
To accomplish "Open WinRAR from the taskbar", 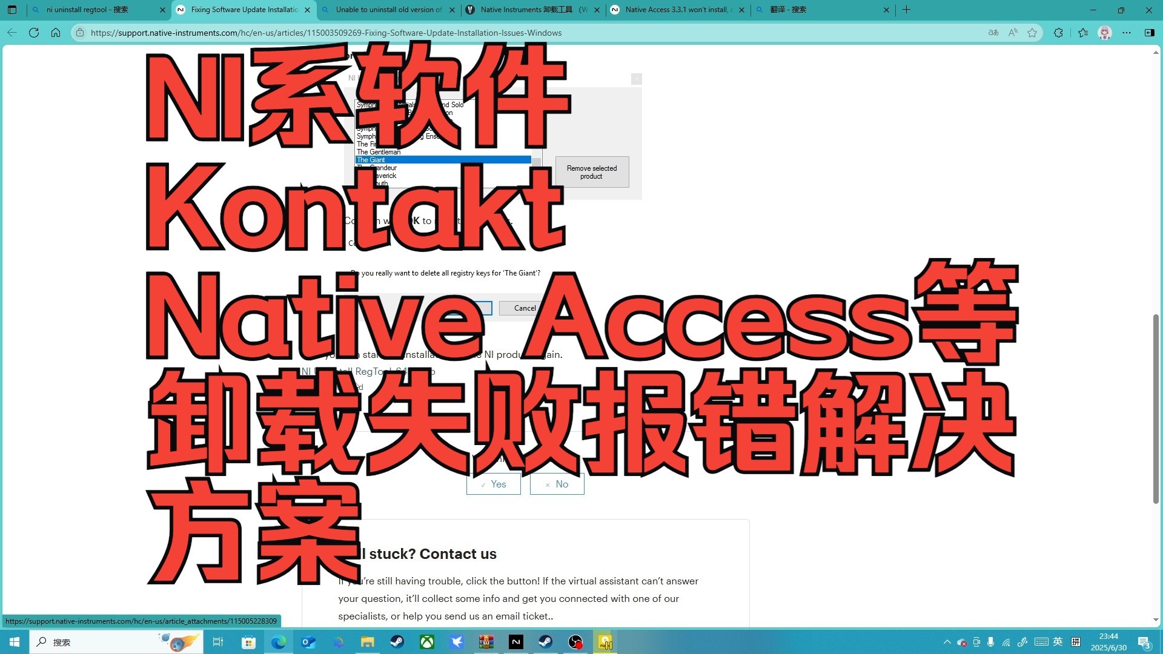I will tap(486, 642).
